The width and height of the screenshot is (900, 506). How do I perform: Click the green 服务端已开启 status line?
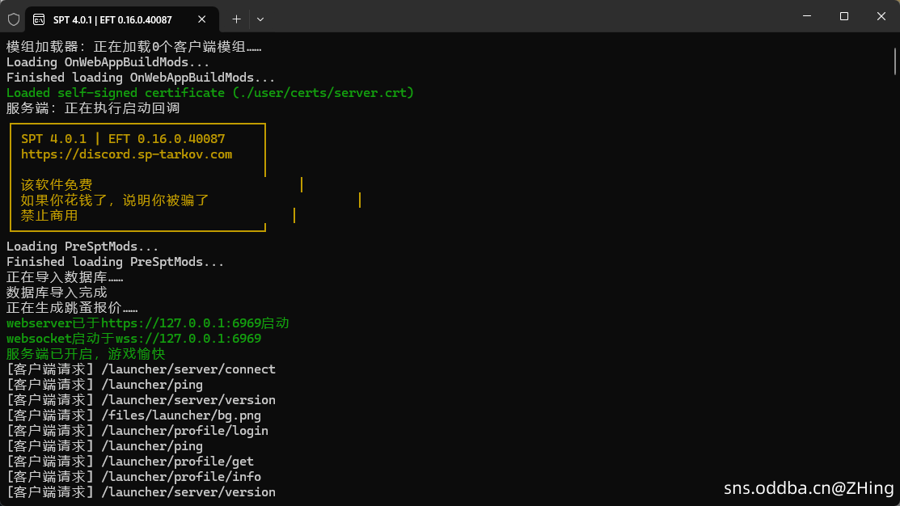click(85, 354)
